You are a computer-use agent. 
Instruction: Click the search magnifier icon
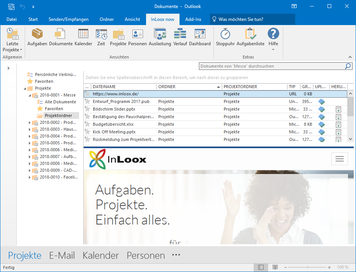coord(348,66)
